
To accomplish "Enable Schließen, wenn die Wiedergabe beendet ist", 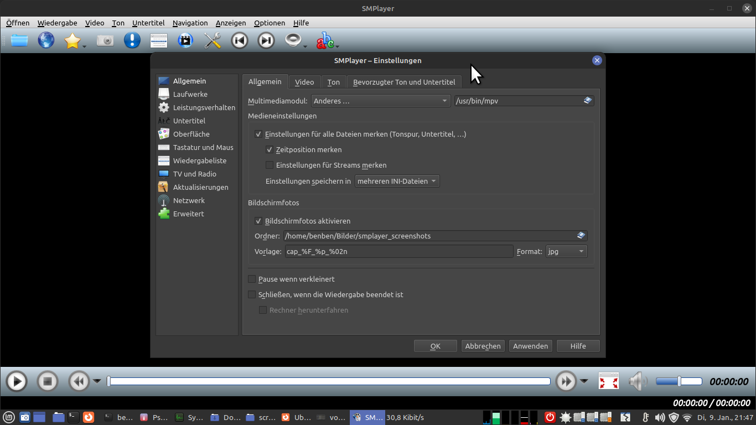I will coord(252,294).
